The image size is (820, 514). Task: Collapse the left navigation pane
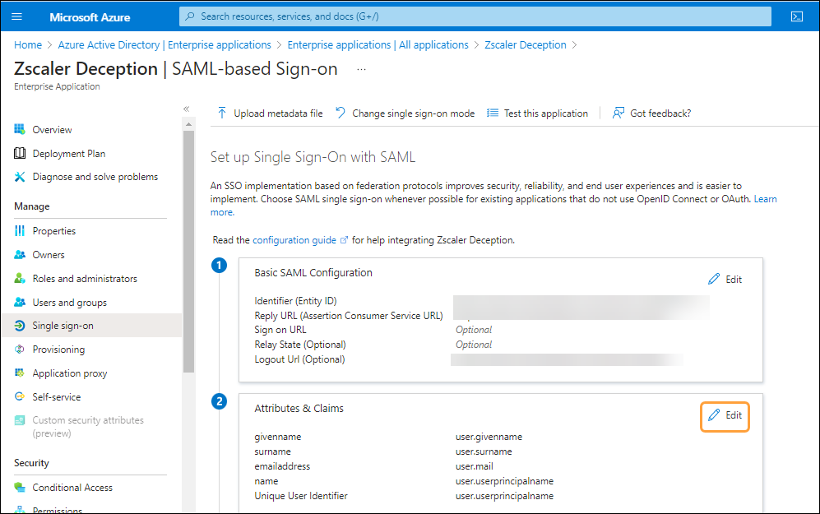(186, 107)
